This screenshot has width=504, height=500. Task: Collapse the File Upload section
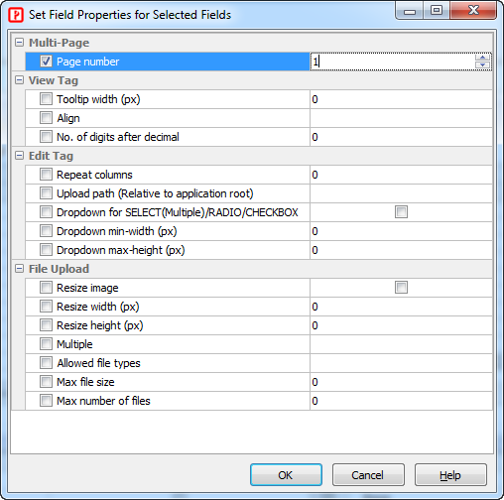point(20,269)
